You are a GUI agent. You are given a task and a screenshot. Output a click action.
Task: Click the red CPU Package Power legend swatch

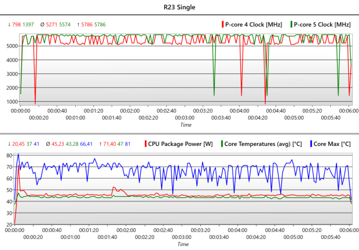[145, 144]
